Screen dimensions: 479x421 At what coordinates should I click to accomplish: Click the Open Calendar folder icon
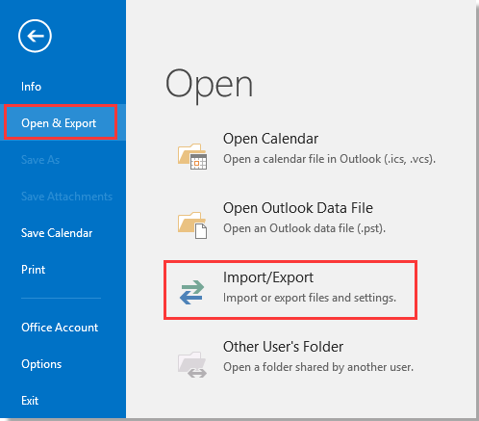tap(192, 156)
